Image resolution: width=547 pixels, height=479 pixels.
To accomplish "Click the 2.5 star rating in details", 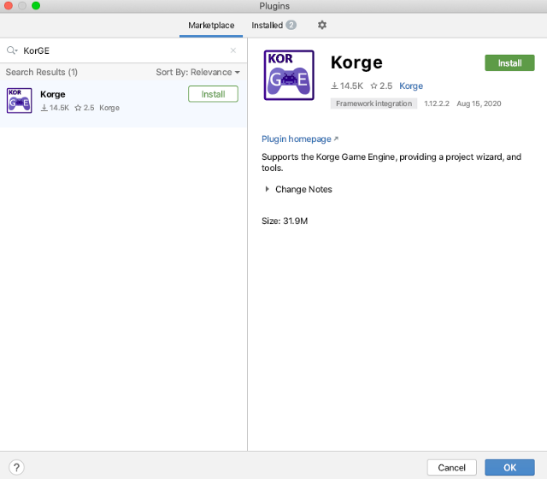I will 381,86.
